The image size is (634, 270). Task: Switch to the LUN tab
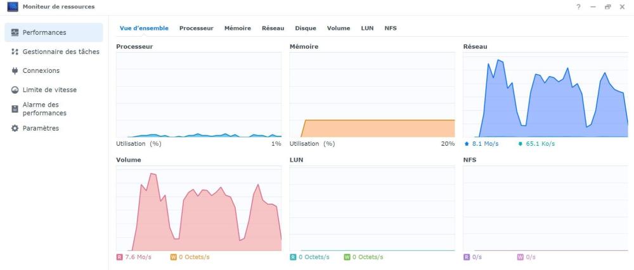367,29
